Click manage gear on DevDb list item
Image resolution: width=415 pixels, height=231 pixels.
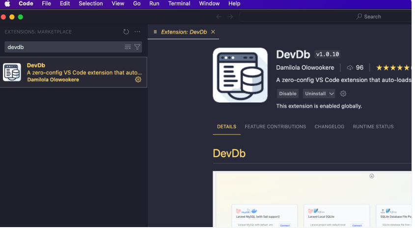[138, 79]
